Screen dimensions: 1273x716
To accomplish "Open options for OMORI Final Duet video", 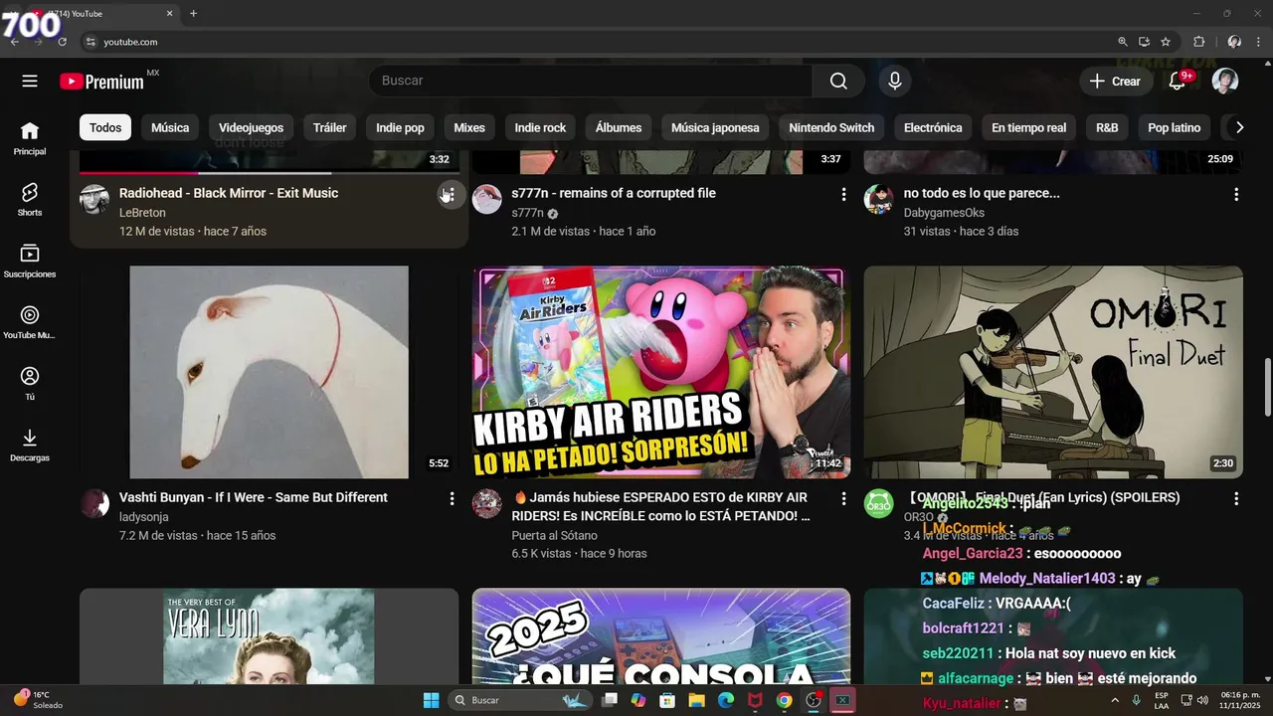I will [1236, 499].
